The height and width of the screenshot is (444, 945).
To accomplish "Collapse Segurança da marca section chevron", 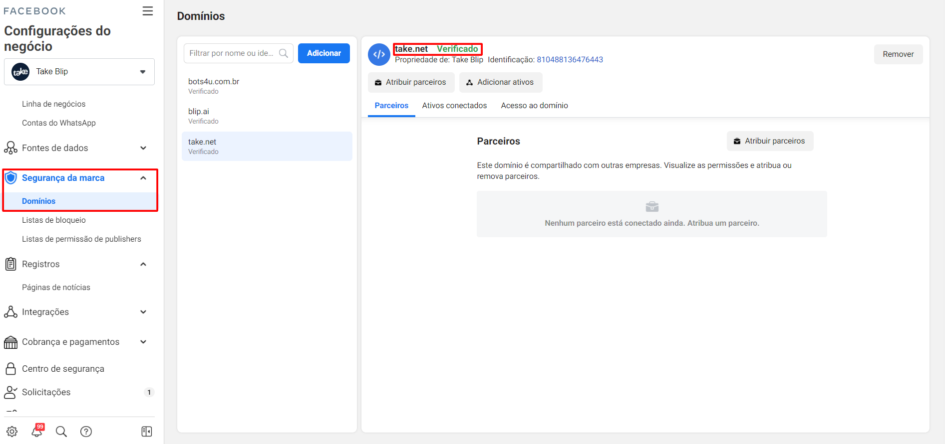I will click(x=143, y=178).
